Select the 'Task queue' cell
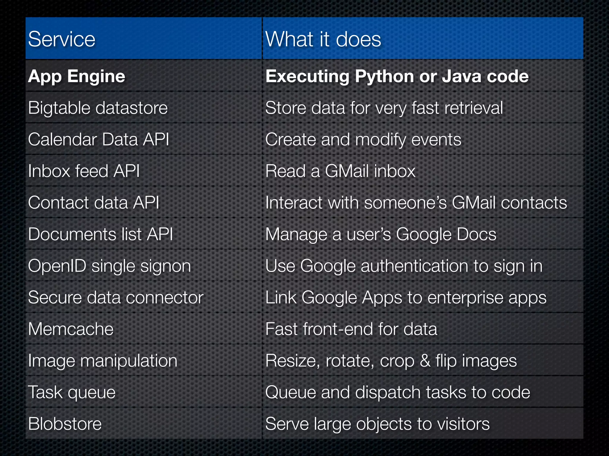 (144, 392)
